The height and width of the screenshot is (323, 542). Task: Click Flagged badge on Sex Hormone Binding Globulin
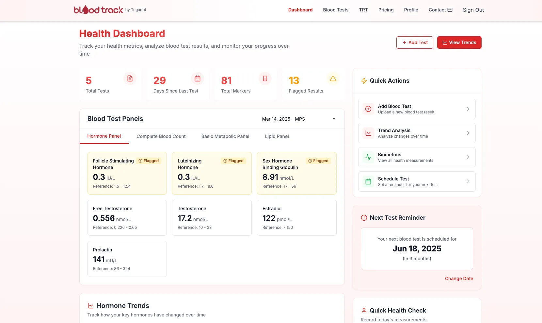point(318,161)
